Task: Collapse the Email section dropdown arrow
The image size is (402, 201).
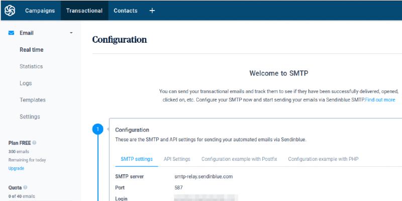Action: click(71, 33)
